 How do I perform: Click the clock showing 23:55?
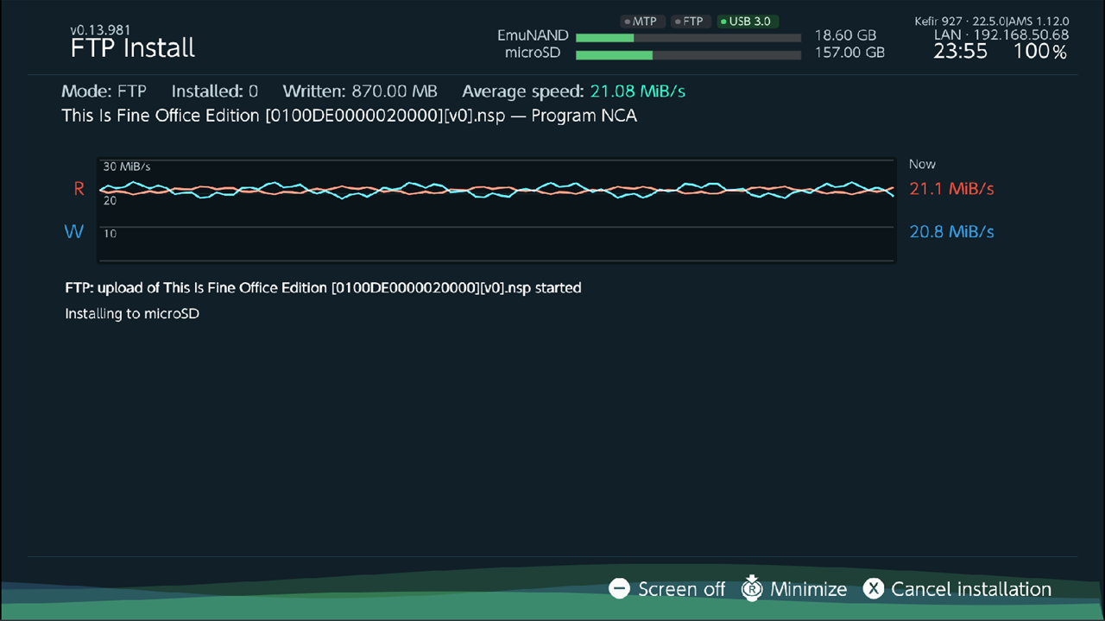(x=961, y=52)
